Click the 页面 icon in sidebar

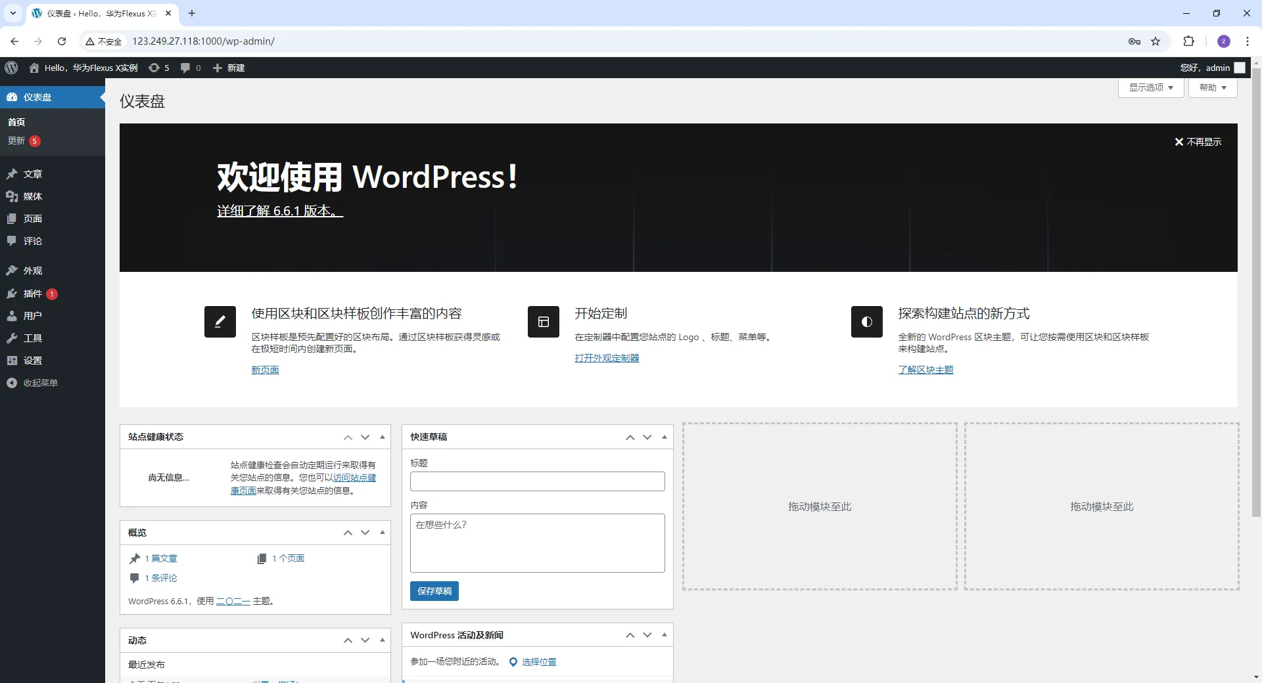click(x=12, y=219)
